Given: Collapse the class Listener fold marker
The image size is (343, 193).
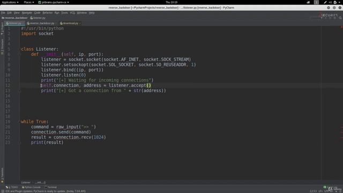Looking at the screenshot, I should [x=19, y=49].
